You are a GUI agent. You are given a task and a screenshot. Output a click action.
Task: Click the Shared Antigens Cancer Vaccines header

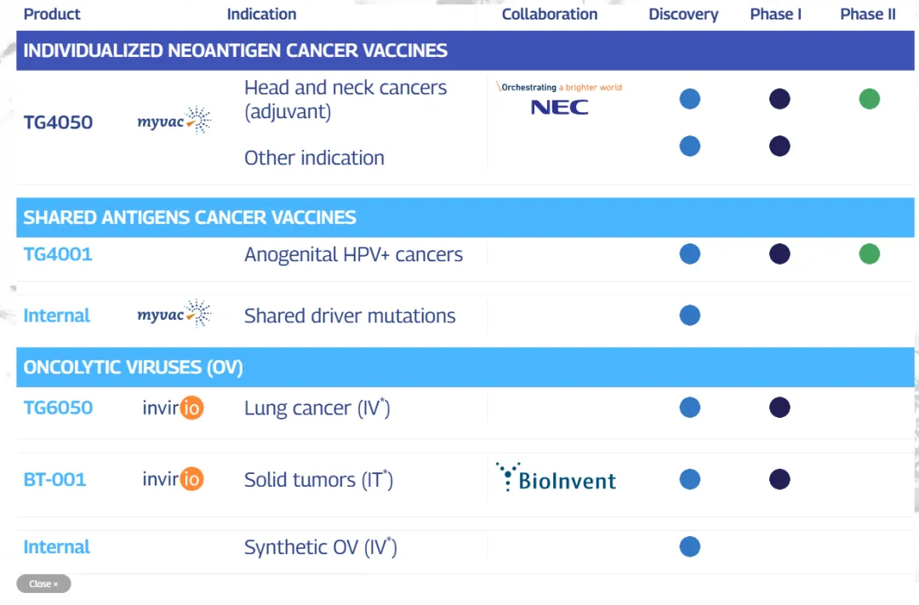click(x=190, y=218)
